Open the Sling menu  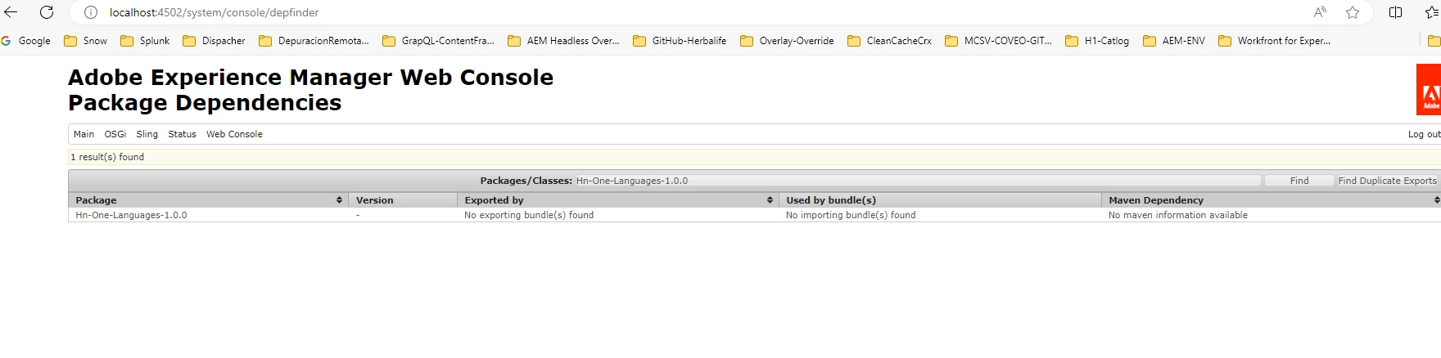(x=147, y=134)
